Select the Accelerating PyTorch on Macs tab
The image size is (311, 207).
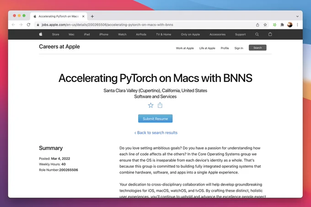59,16
